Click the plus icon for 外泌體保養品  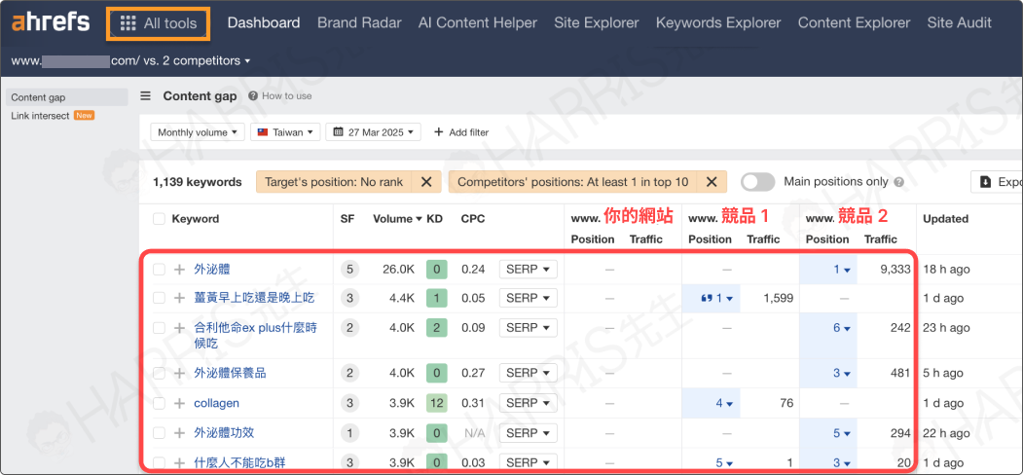[179, 373]
